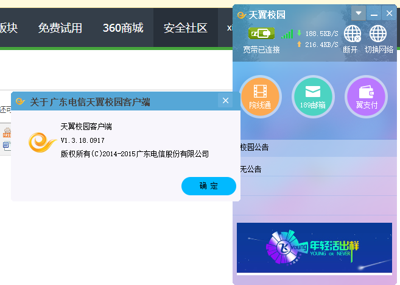Click the version text V1.3.18.0917
The height and width of the screenshot is (285, 400).
coord(82,140)
